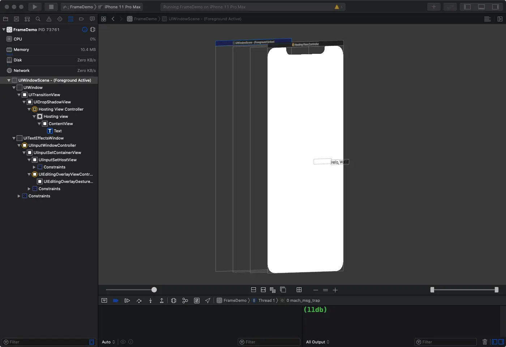Click the Step Into debug button
506x347 pixels.
pyautogui.click(x=150, y=300)
